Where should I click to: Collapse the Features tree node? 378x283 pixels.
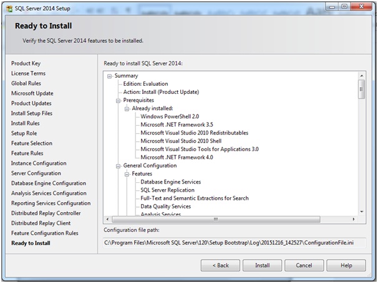[x=127, y=174]
